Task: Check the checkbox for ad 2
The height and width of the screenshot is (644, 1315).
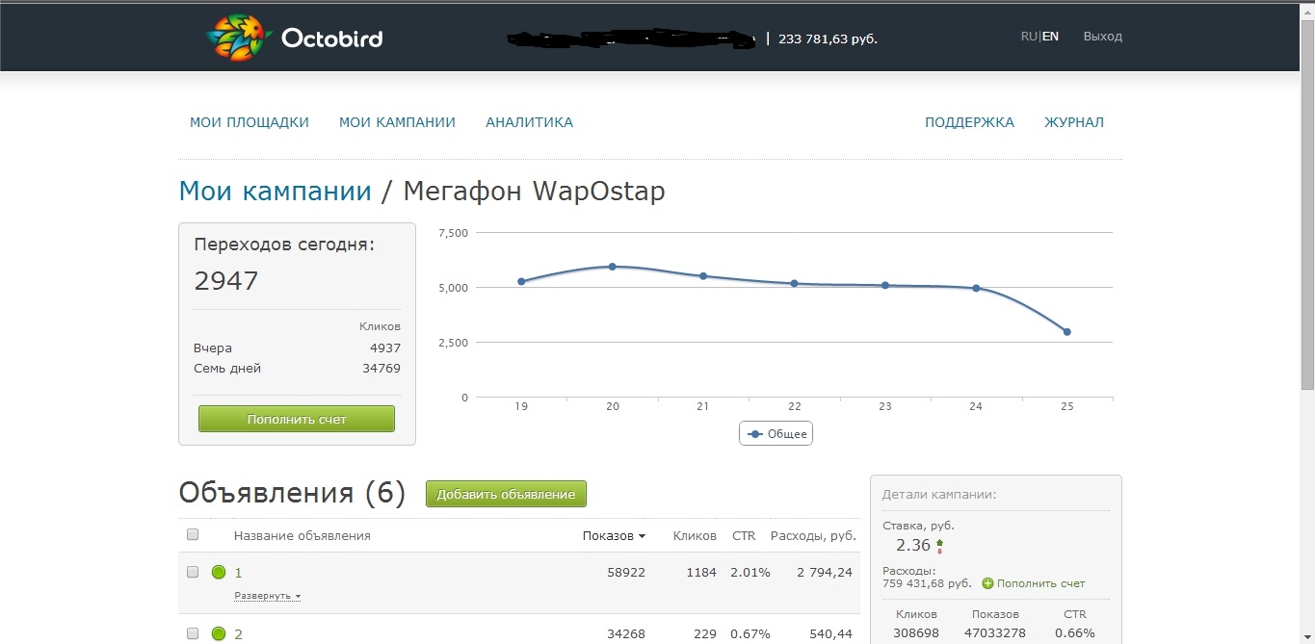Action: pyautogui.click(x=193, y=632)
